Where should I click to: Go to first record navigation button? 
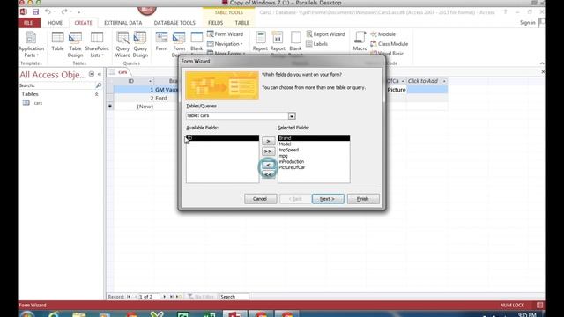tap(129, 297)
